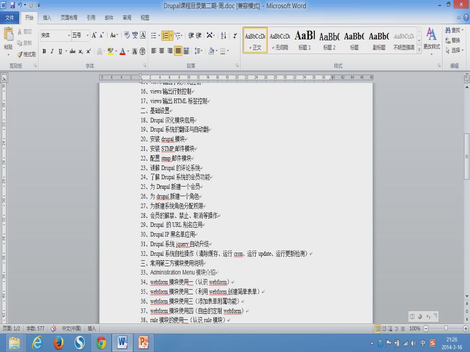Apply distributed alignment to paragraph
This screenshot has height=352, width=470.
tap(186, 51)
